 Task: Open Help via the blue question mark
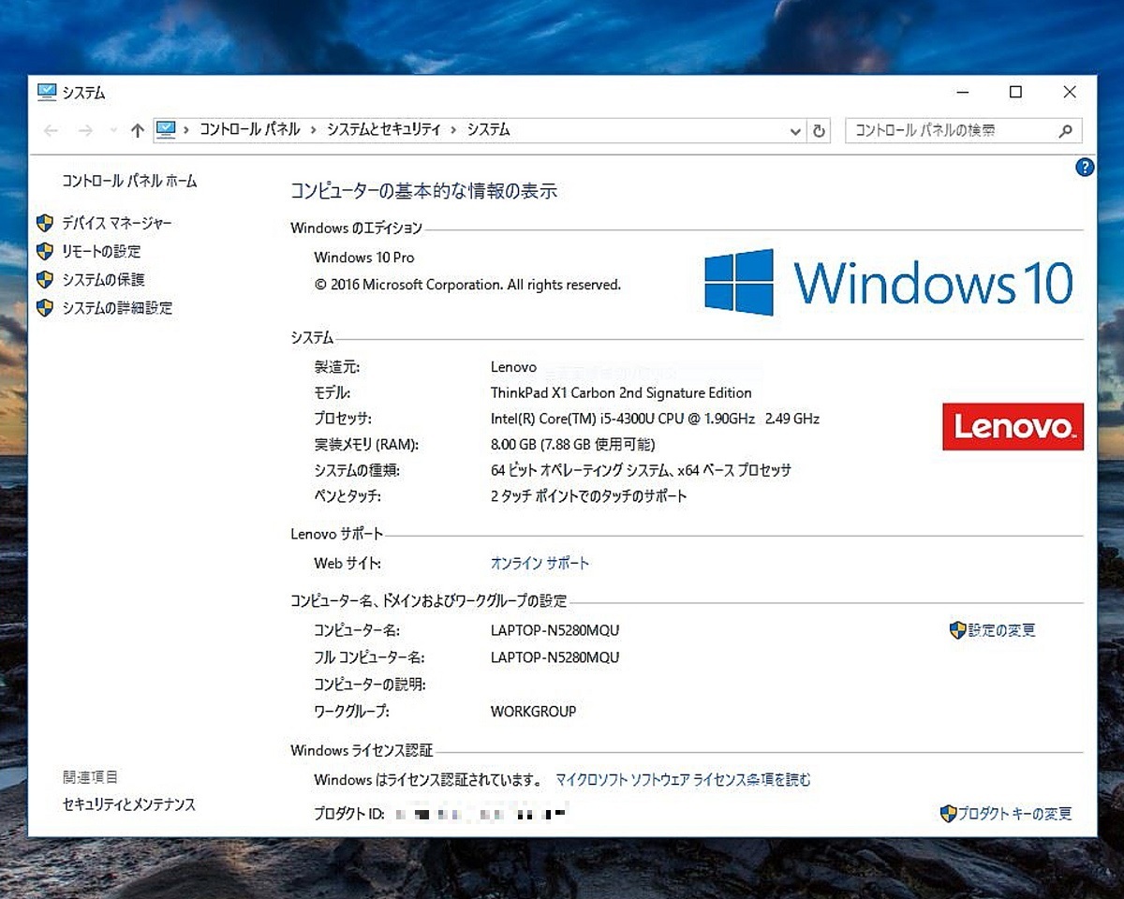pyautogui.click(x=1085, y=168)
